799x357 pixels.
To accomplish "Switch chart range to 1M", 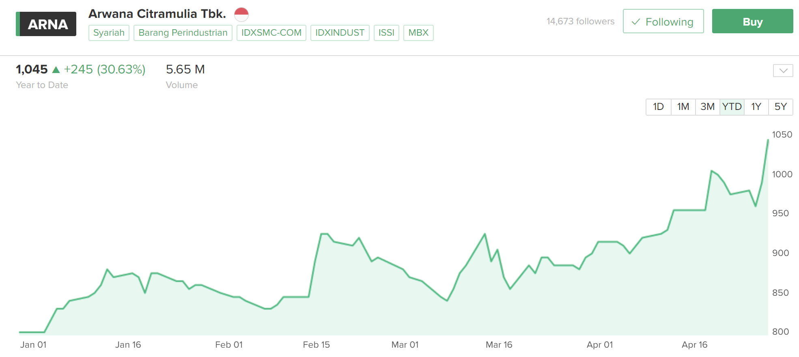I will 683,107.
